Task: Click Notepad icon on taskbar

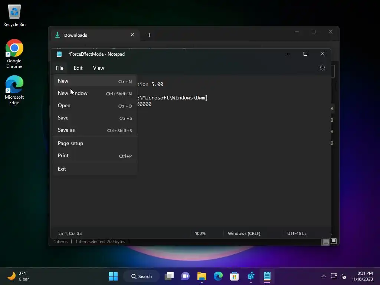Action: pos(267,276)
